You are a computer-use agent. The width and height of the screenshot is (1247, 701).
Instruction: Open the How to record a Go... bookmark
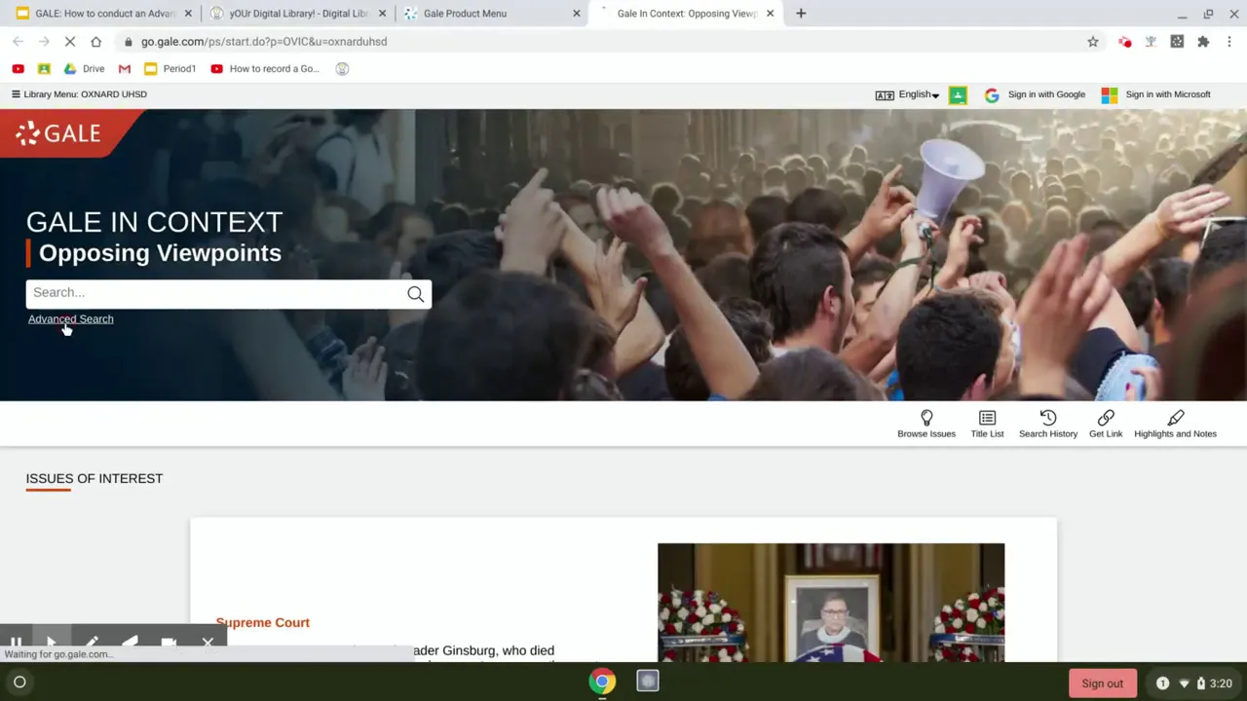tap(265, 69)
